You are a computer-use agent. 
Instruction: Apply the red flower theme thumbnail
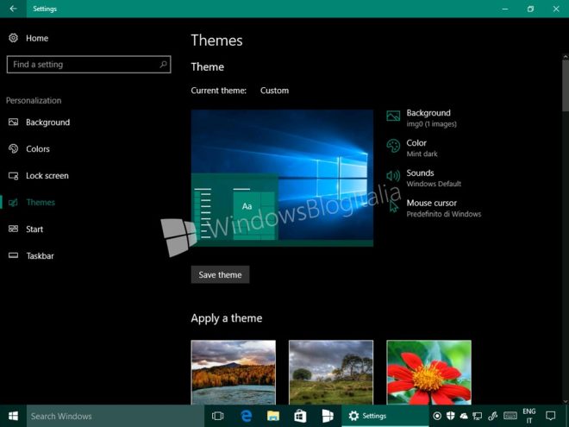[429, 372]
